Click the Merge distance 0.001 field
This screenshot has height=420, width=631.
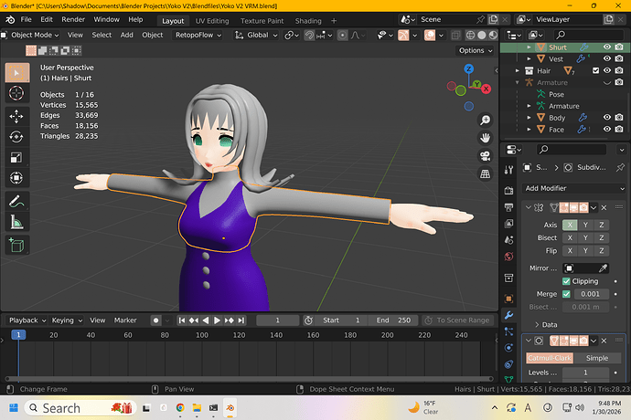(591, 294)
